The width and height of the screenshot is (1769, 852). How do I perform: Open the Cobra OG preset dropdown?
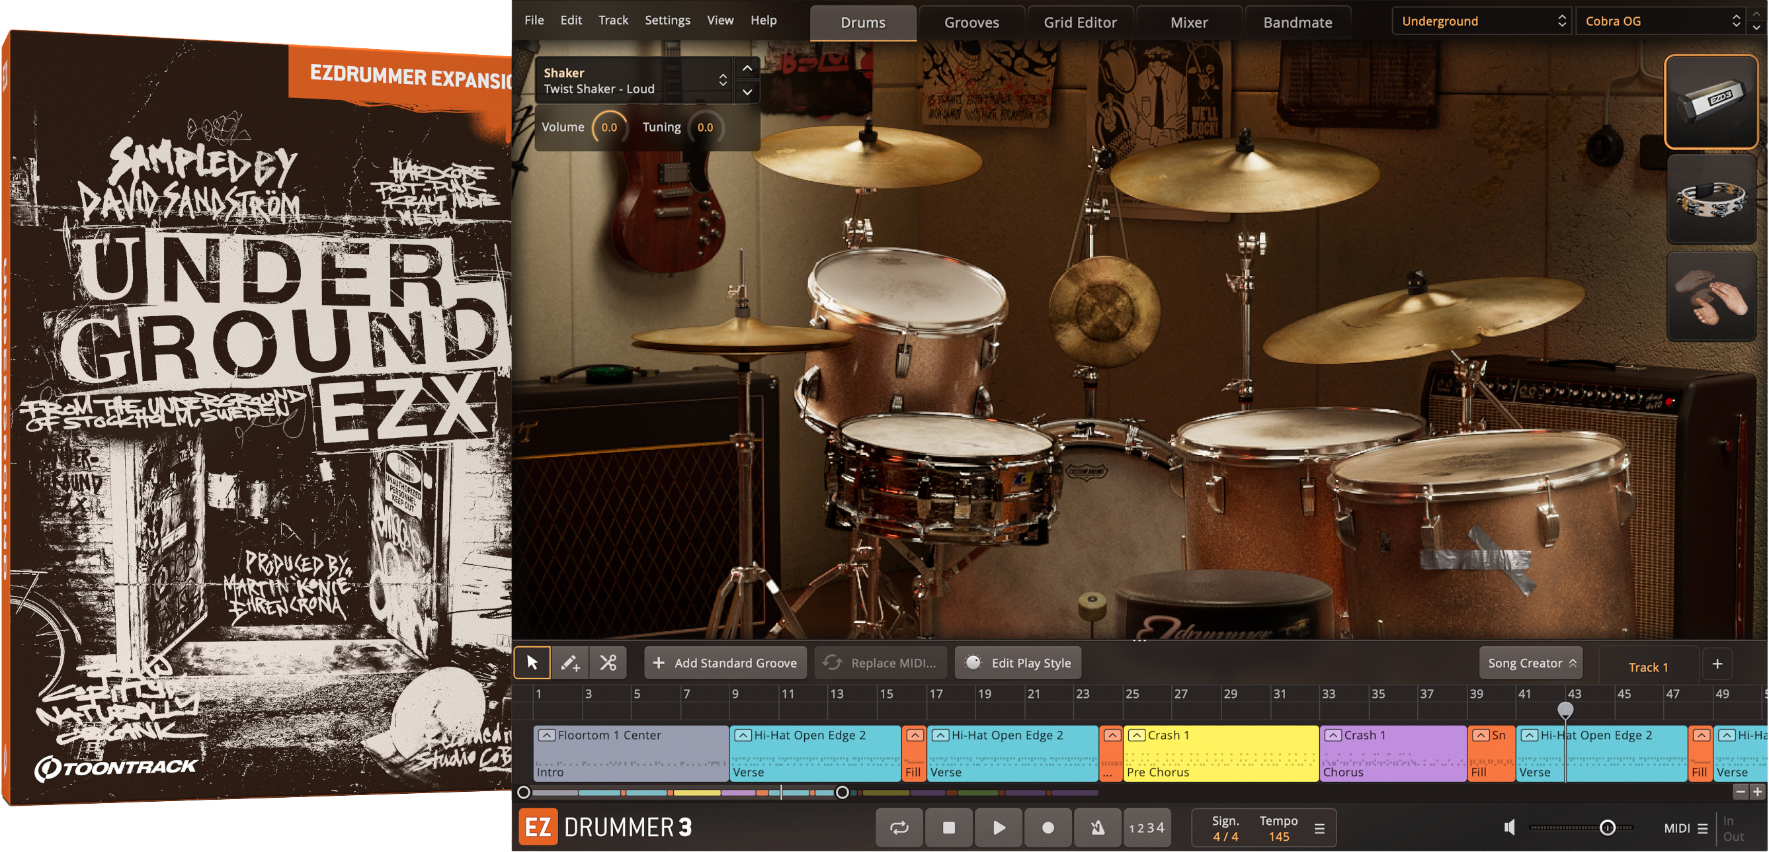pos(1661,21)
